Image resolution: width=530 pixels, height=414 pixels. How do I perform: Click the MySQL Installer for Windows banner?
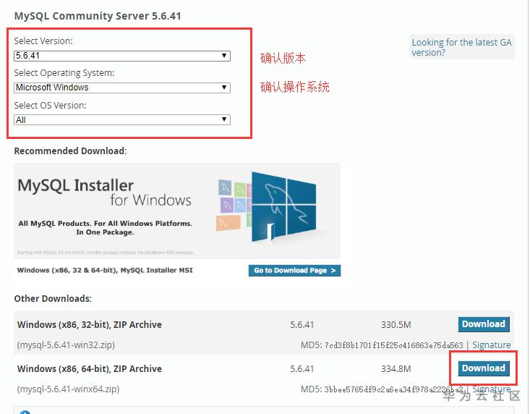176,211
